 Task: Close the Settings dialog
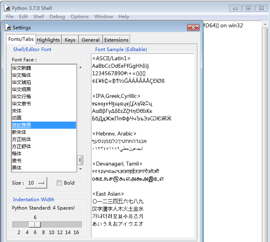[193, 27]
